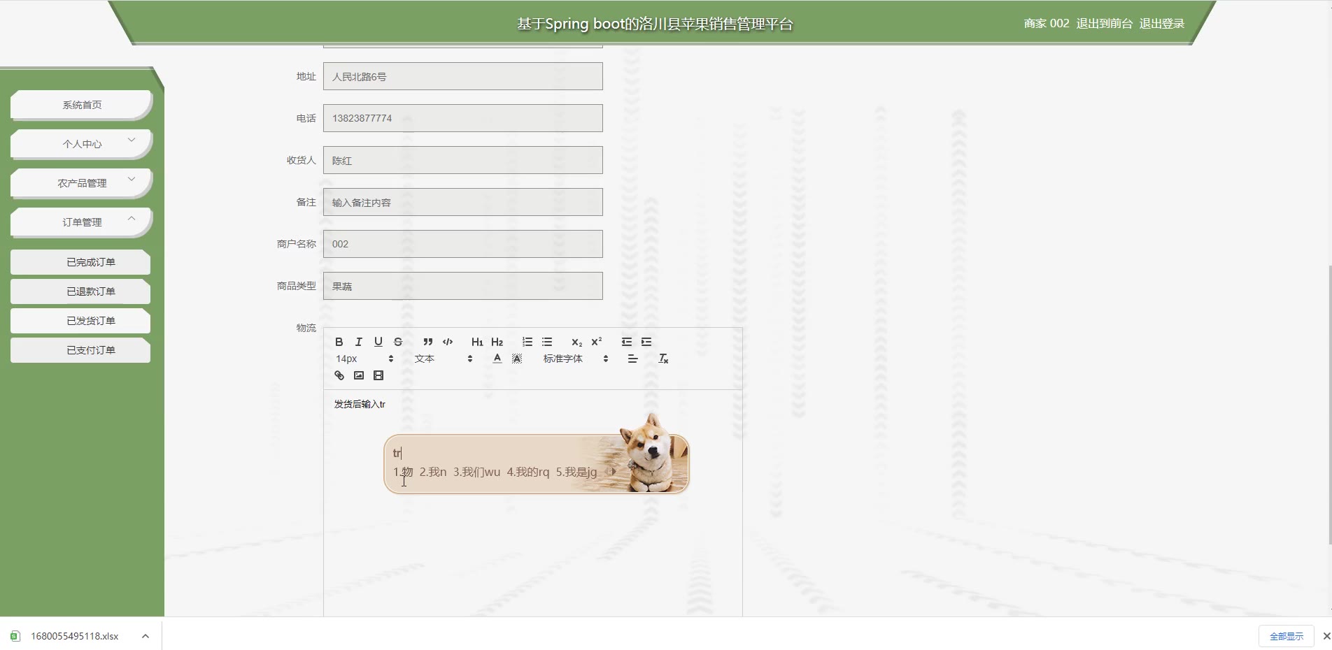Click the 商户名称 input field
This screenshot has width=1332, height=650.
(x=463, y=244)
